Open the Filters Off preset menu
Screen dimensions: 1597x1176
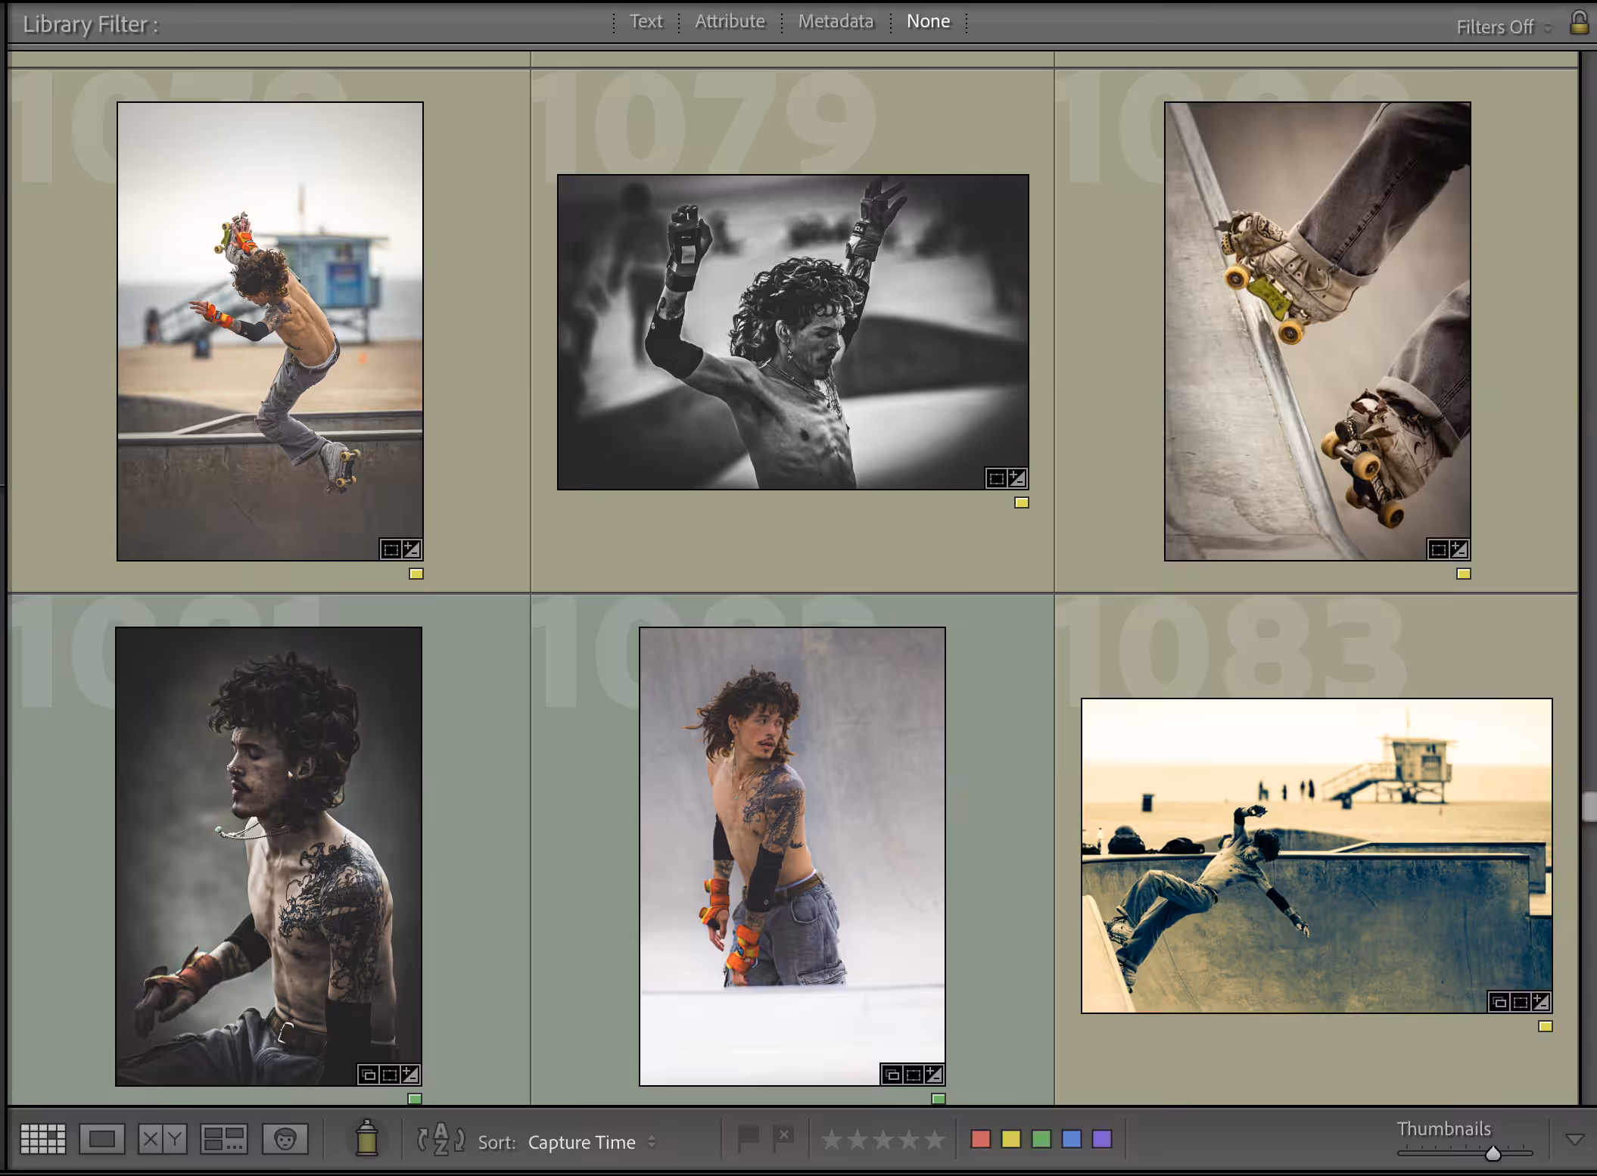coord(1504,27)
